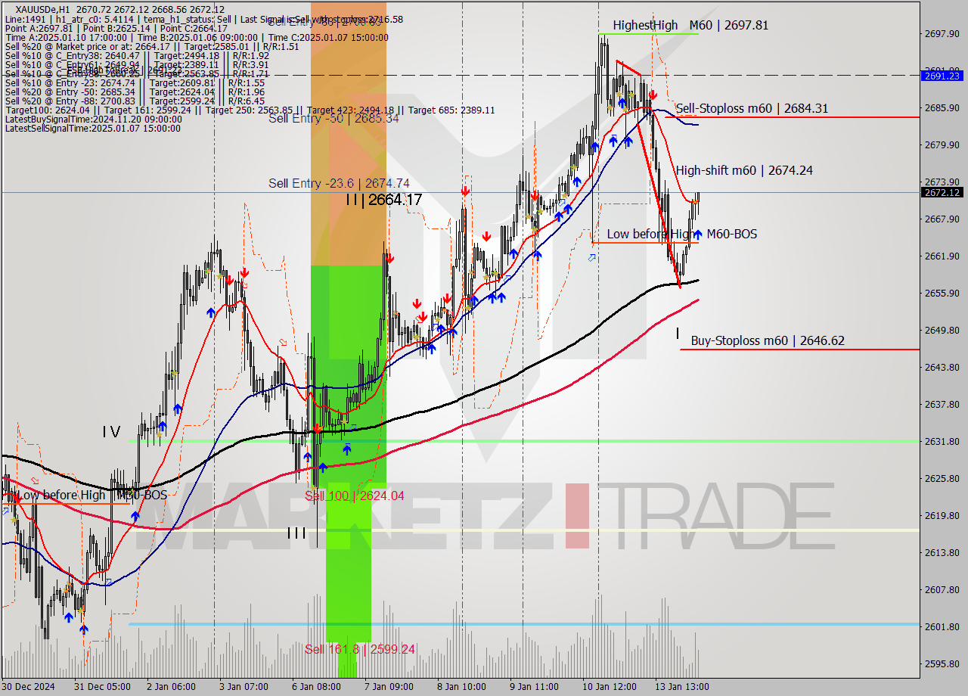The width and height of the screenshot is (968, 696).
Task: Click the wave II | 2664.17 label
Action: coord(383,200)
